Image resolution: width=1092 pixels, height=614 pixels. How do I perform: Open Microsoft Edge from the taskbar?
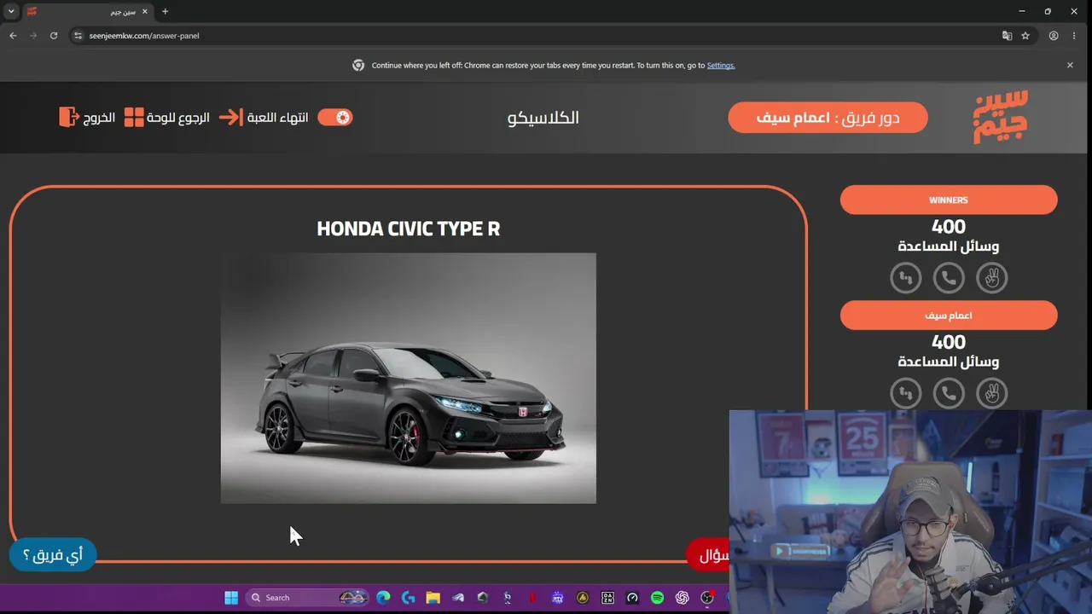(x=383, y=598)
